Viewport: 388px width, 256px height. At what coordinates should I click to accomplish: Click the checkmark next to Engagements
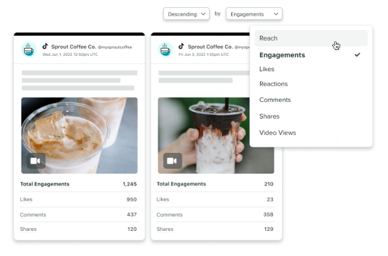tap(357, 55)
